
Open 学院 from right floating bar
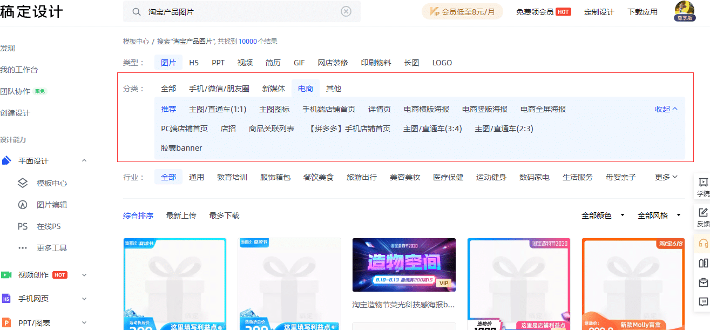(x=703, y=187)
